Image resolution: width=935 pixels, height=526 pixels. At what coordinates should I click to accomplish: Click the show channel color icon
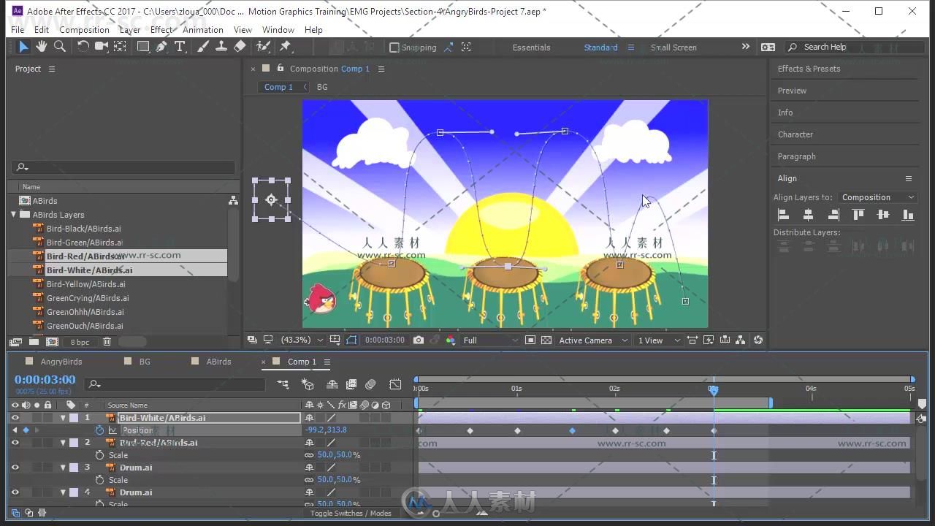point(450,340)
